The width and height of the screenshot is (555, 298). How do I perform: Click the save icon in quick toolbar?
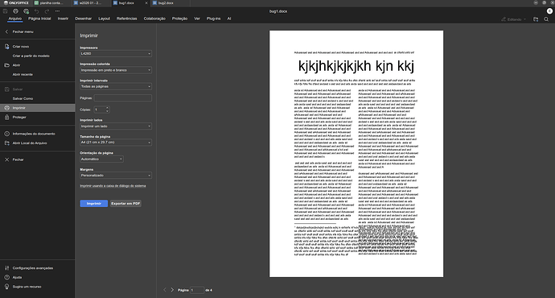(x=6, y=11)
